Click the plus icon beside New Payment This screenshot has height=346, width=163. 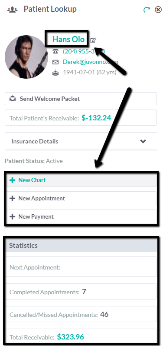point(13,217)
